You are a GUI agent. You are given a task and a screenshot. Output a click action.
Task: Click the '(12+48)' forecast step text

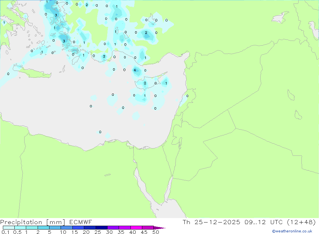[x=301, y=222]
